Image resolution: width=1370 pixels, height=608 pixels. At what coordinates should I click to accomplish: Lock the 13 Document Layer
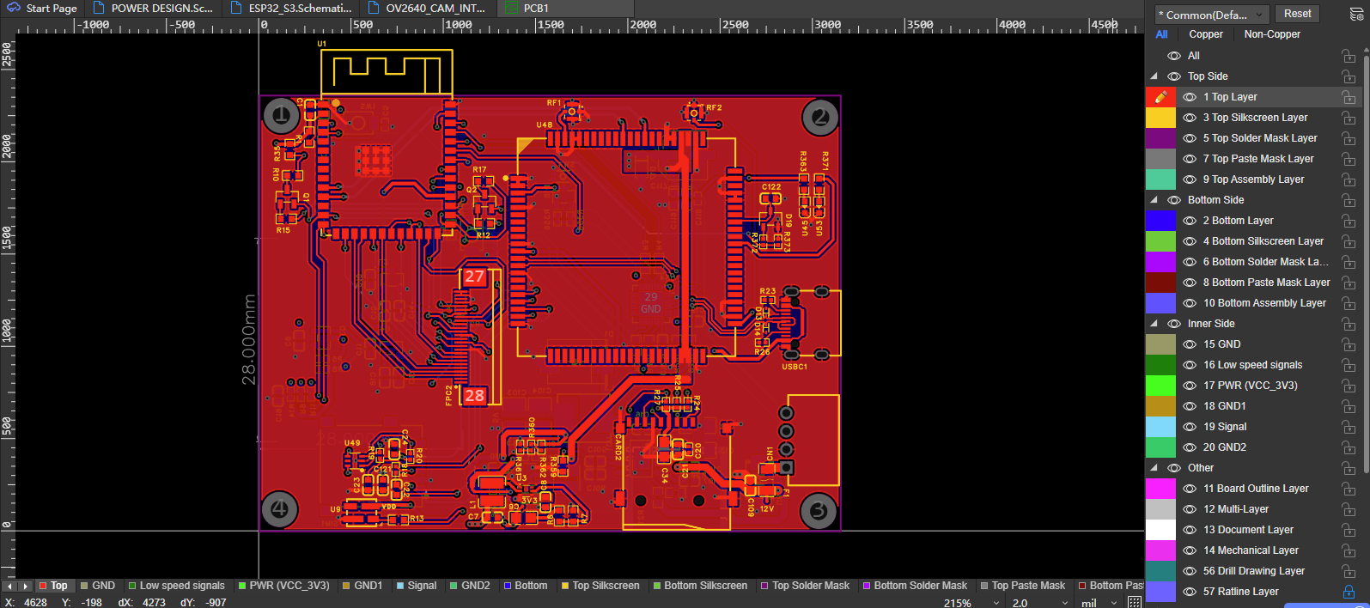(x=1349, y=530)
